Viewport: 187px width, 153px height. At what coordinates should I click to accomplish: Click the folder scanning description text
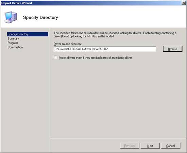[115, 35]
